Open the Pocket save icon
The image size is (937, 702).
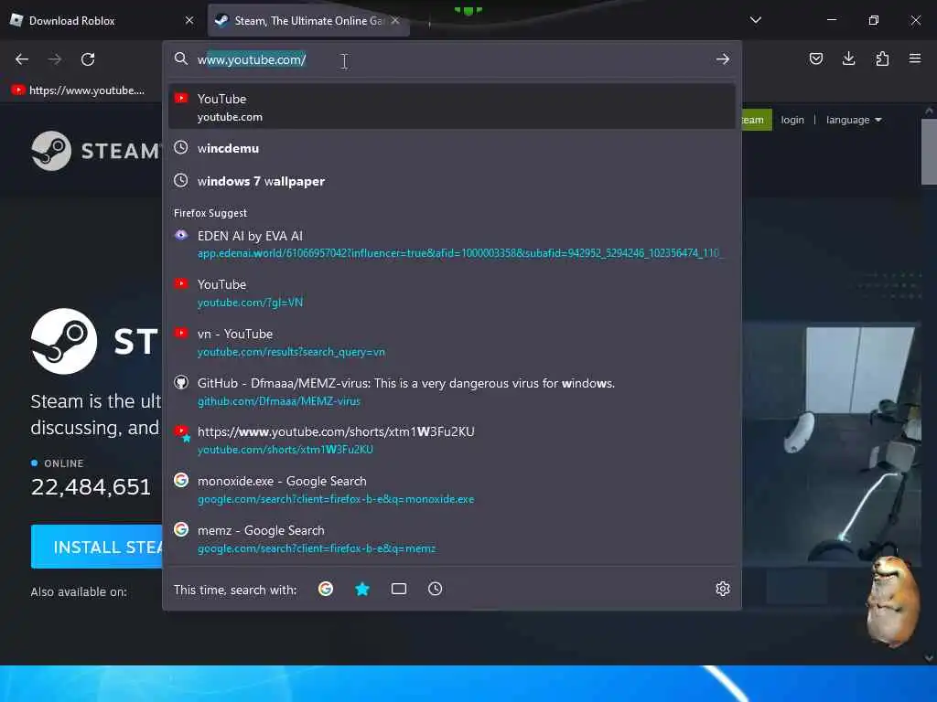point(815,58)
